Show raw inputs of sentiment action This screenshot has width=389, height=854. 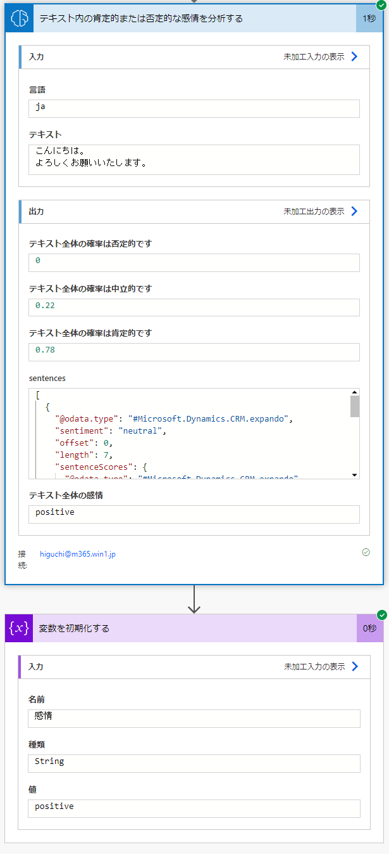(314, 56)
